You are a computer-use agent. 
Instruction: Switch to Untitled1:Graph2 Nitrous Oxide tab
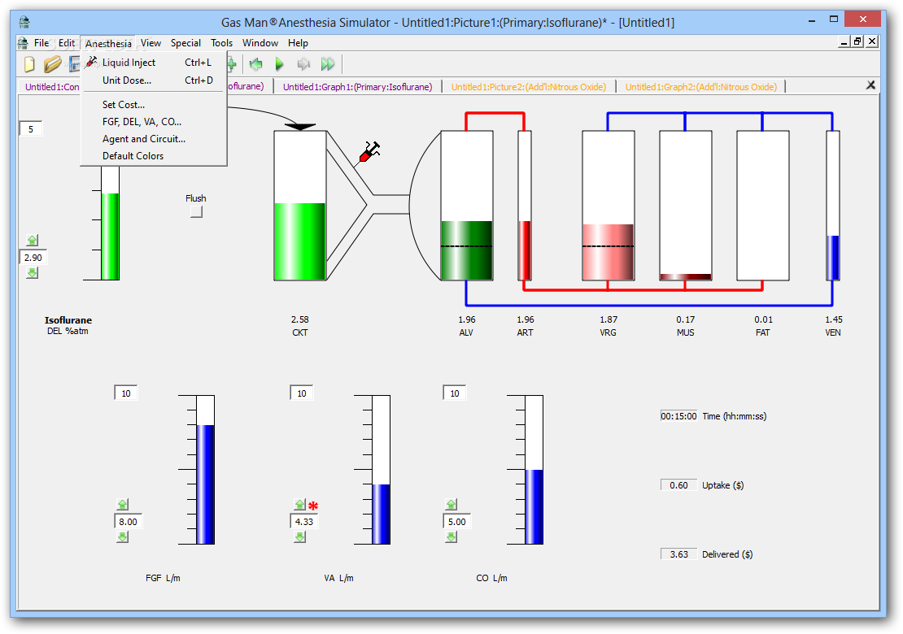point(701,87)
